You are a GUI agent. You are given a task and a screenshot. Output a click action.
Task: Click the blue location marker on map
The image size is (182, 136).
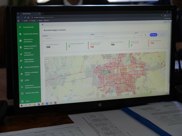pyautogui.click(x=109, y=71)
